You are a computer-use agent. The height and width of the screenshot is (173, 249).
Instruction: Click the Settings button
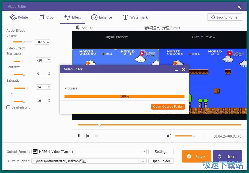click(x=161, y=152)
